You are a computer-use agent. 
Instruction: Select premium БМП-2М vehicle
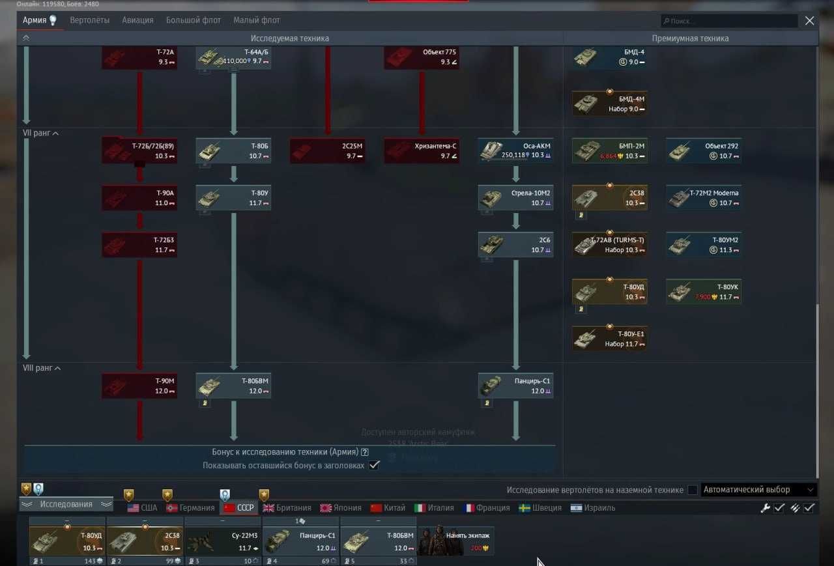610,151
